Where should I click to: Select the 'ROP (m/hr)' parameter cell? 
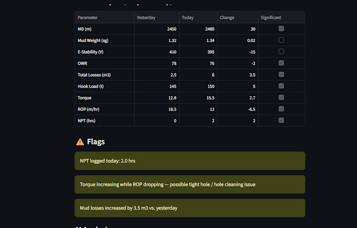(x=104, y=109)
